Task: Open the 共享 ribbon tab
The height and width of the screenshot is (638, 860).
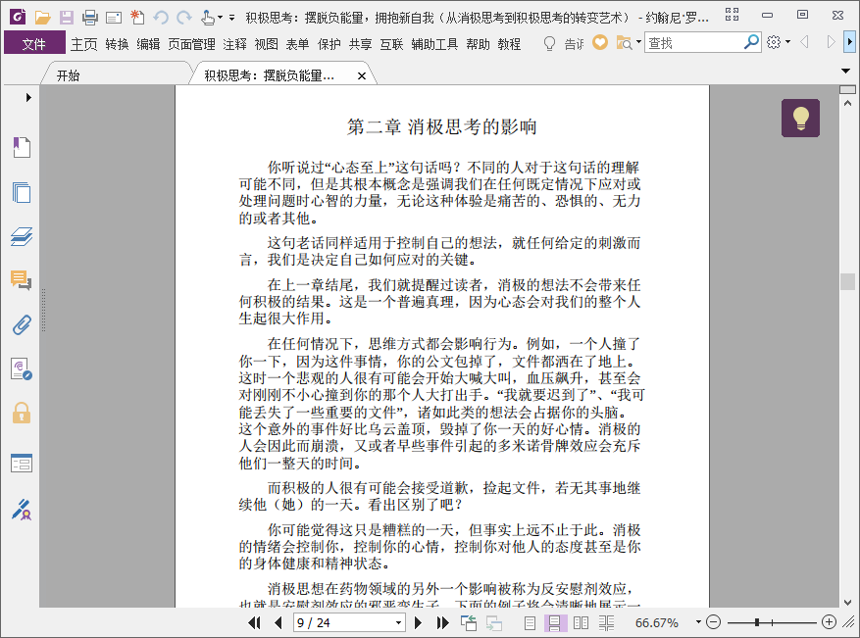Action: pyautogui.click(x=360, y=44)
